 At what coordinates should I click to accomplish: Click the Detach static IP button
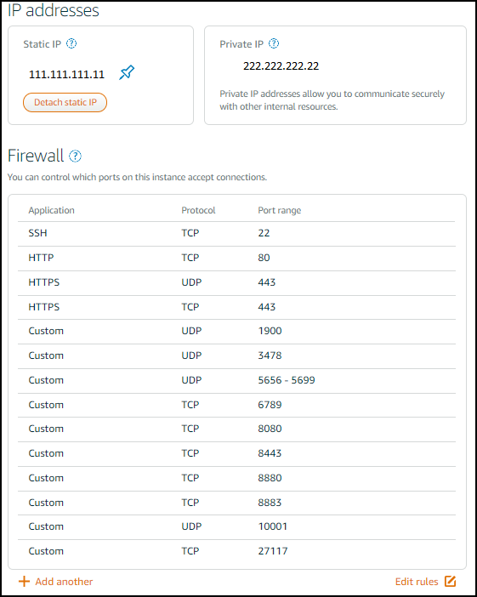point(65,102)
